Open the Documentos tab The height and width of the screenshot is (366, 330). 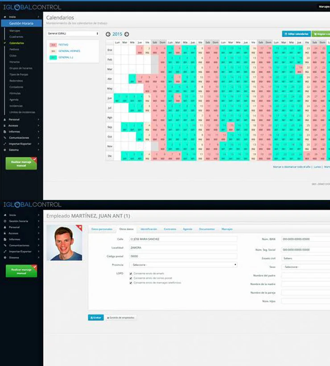[x=206, y=229]
